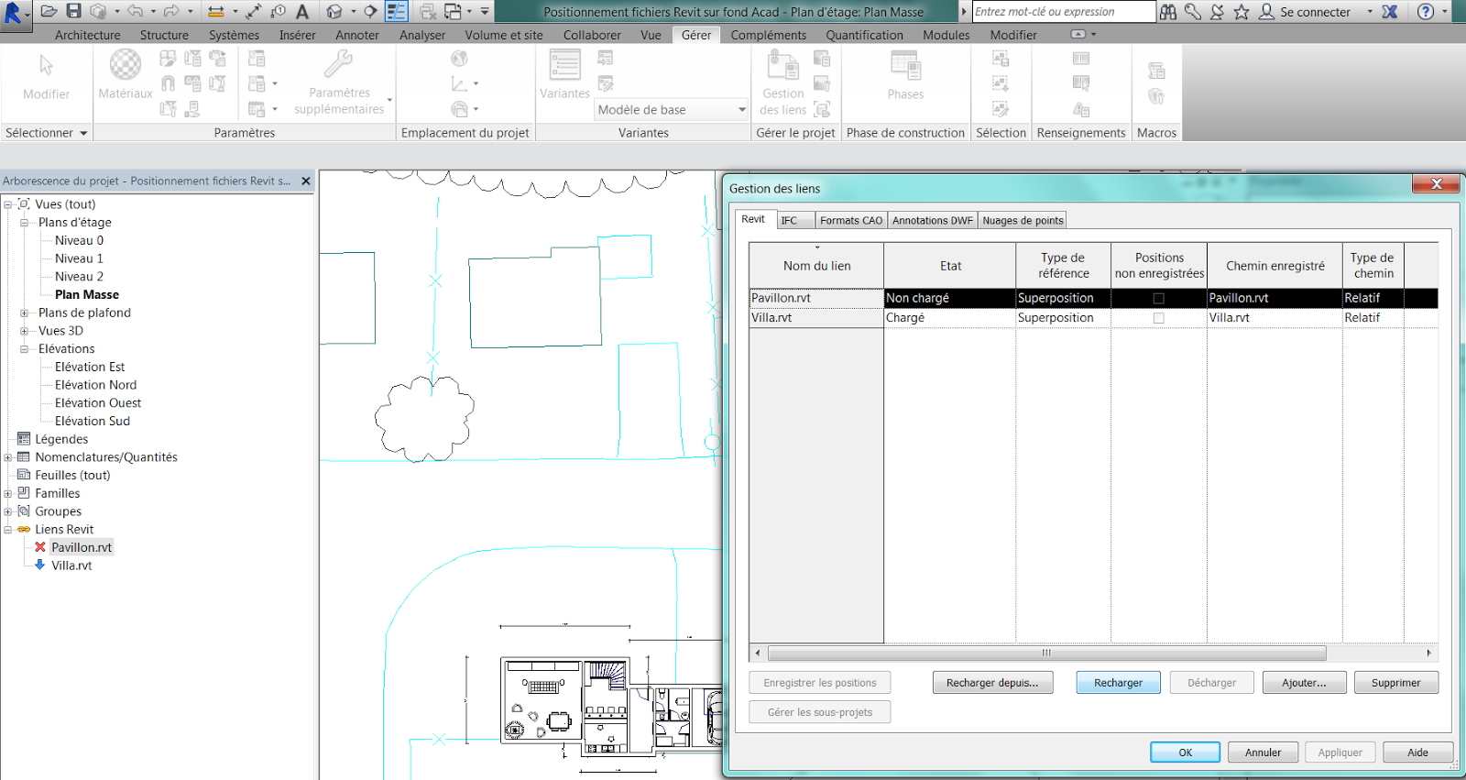Click the right arrow of links table scrollbar
Viewport: 1466px width, 780px height.
tap(1428, 654)
